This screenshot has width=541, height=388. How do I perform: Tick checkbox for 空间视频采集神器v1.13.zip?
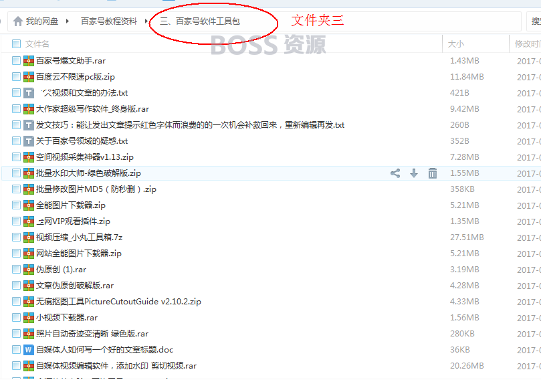[x=16, y=157]
